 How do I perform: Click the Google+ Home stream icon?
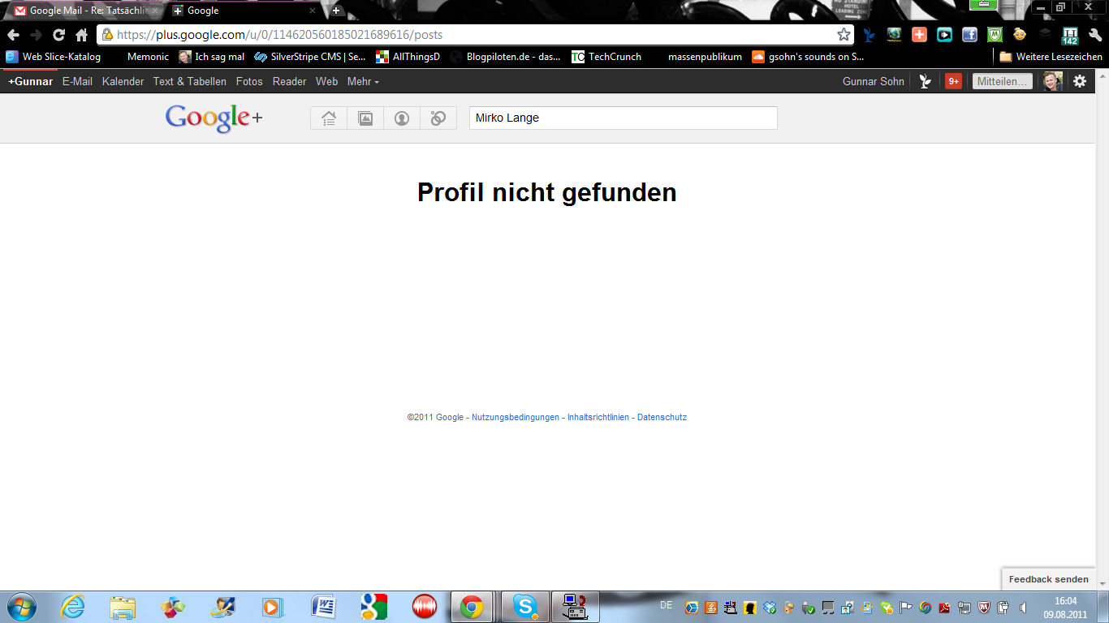[329, 118]
